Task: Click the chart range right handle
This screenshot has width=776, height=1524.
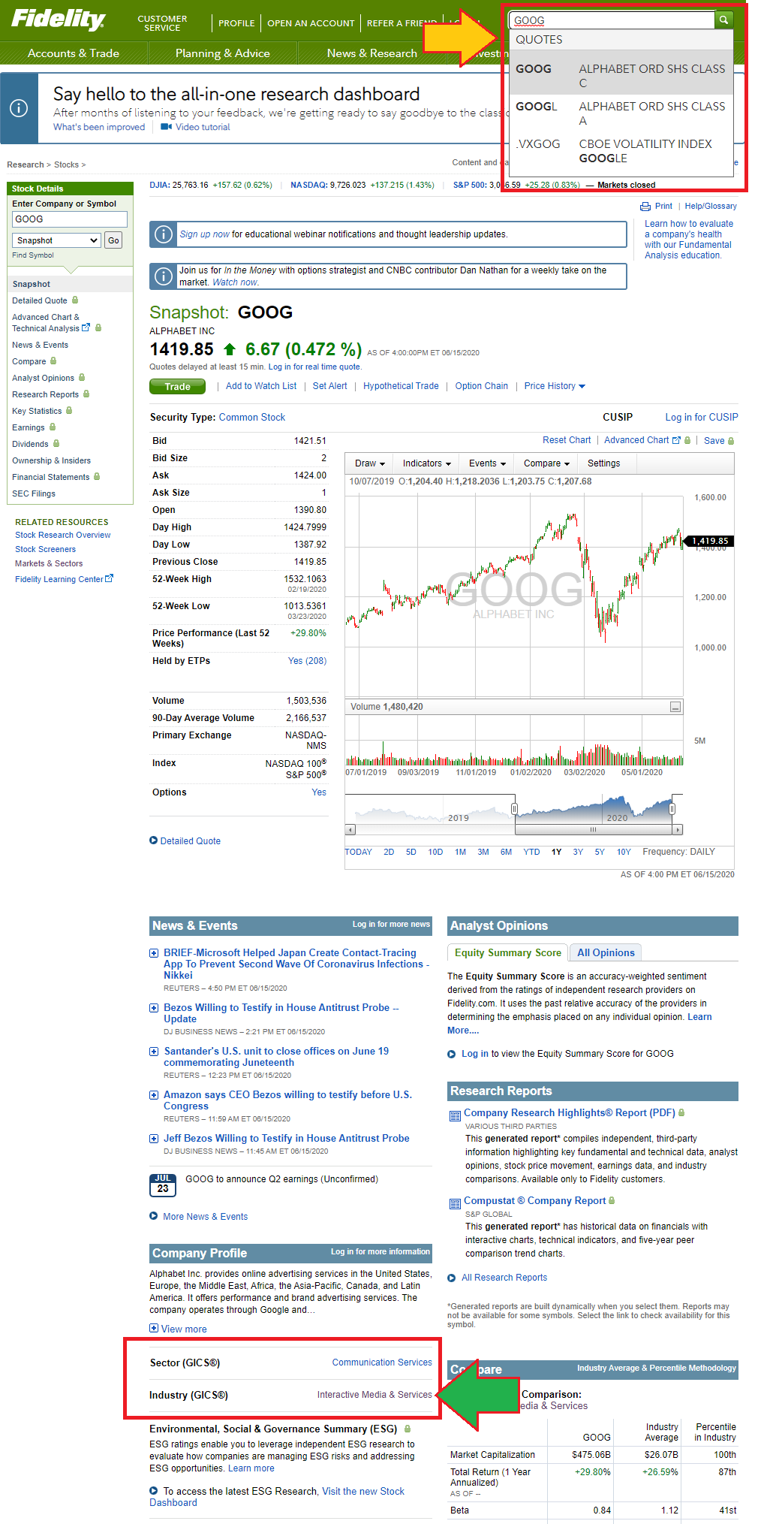Action: 672,809
